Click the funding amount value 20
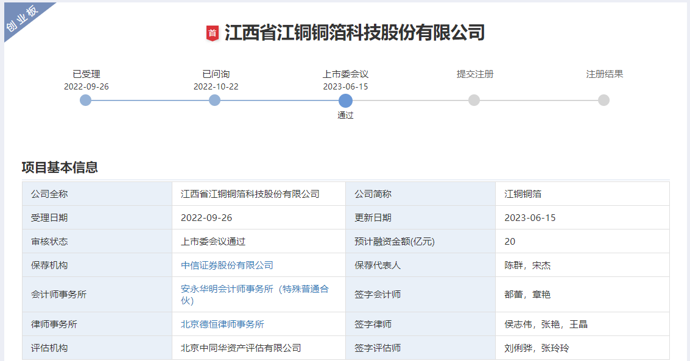Viewport: 690px width, 361px height. coord(510,240)
